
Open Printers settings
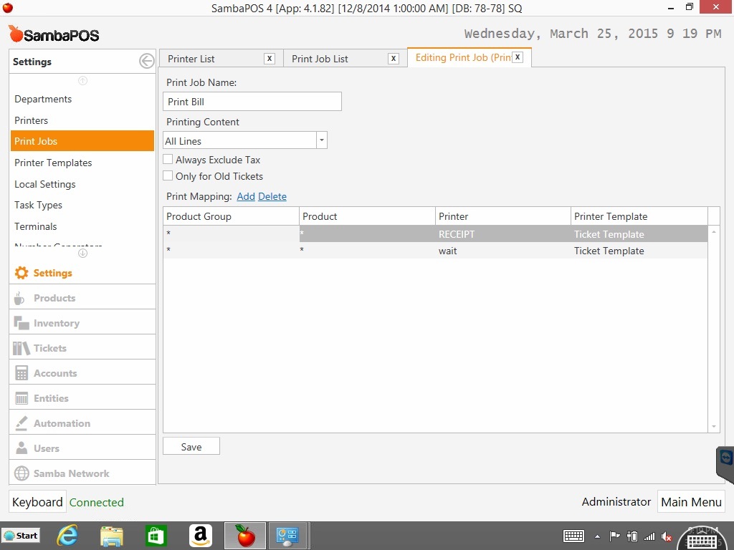(x=31, y=120)
